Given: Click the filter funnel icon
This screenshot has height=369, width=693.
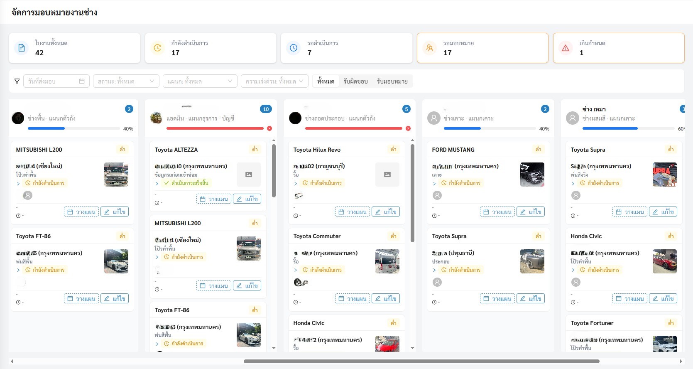Looking at the screenshot, I should [17, 81].
